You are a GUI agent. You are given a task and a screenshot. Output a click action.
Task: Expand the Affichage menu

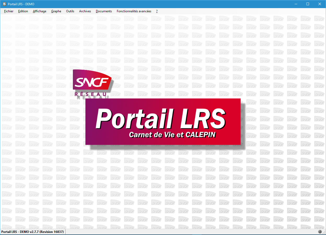39,11
